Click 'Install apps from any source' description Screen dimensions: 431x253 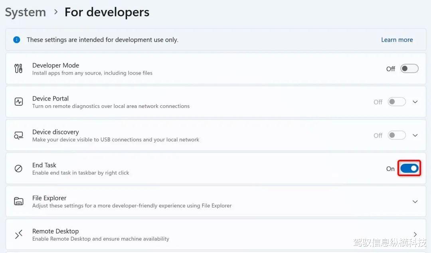(x=92, y=73)
